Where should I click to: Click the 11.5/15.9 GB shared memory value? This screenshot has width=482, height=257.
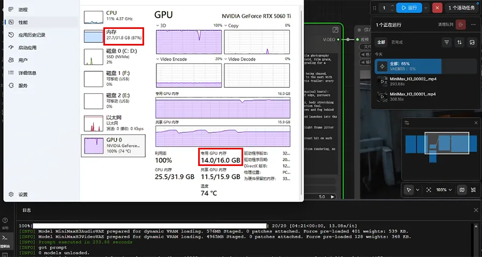coord(221,177)
